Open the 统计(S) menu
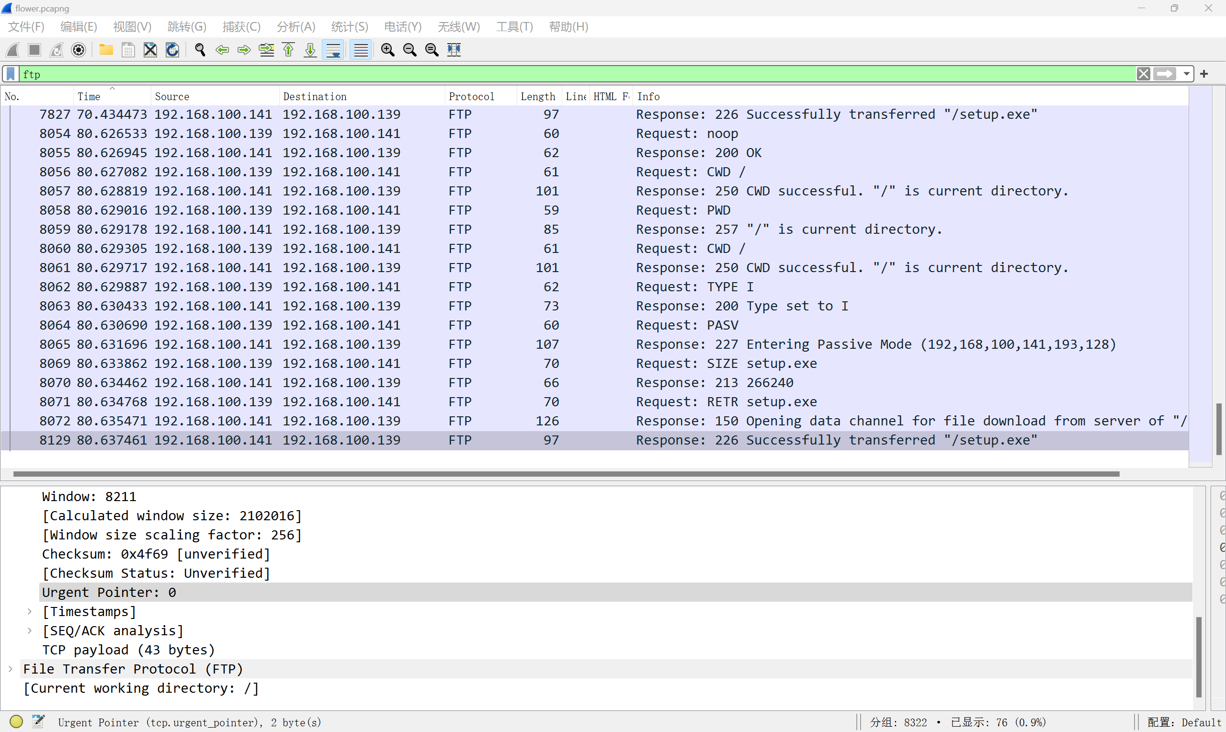This screenshot has width=1226, height=732. click(350, 27)
